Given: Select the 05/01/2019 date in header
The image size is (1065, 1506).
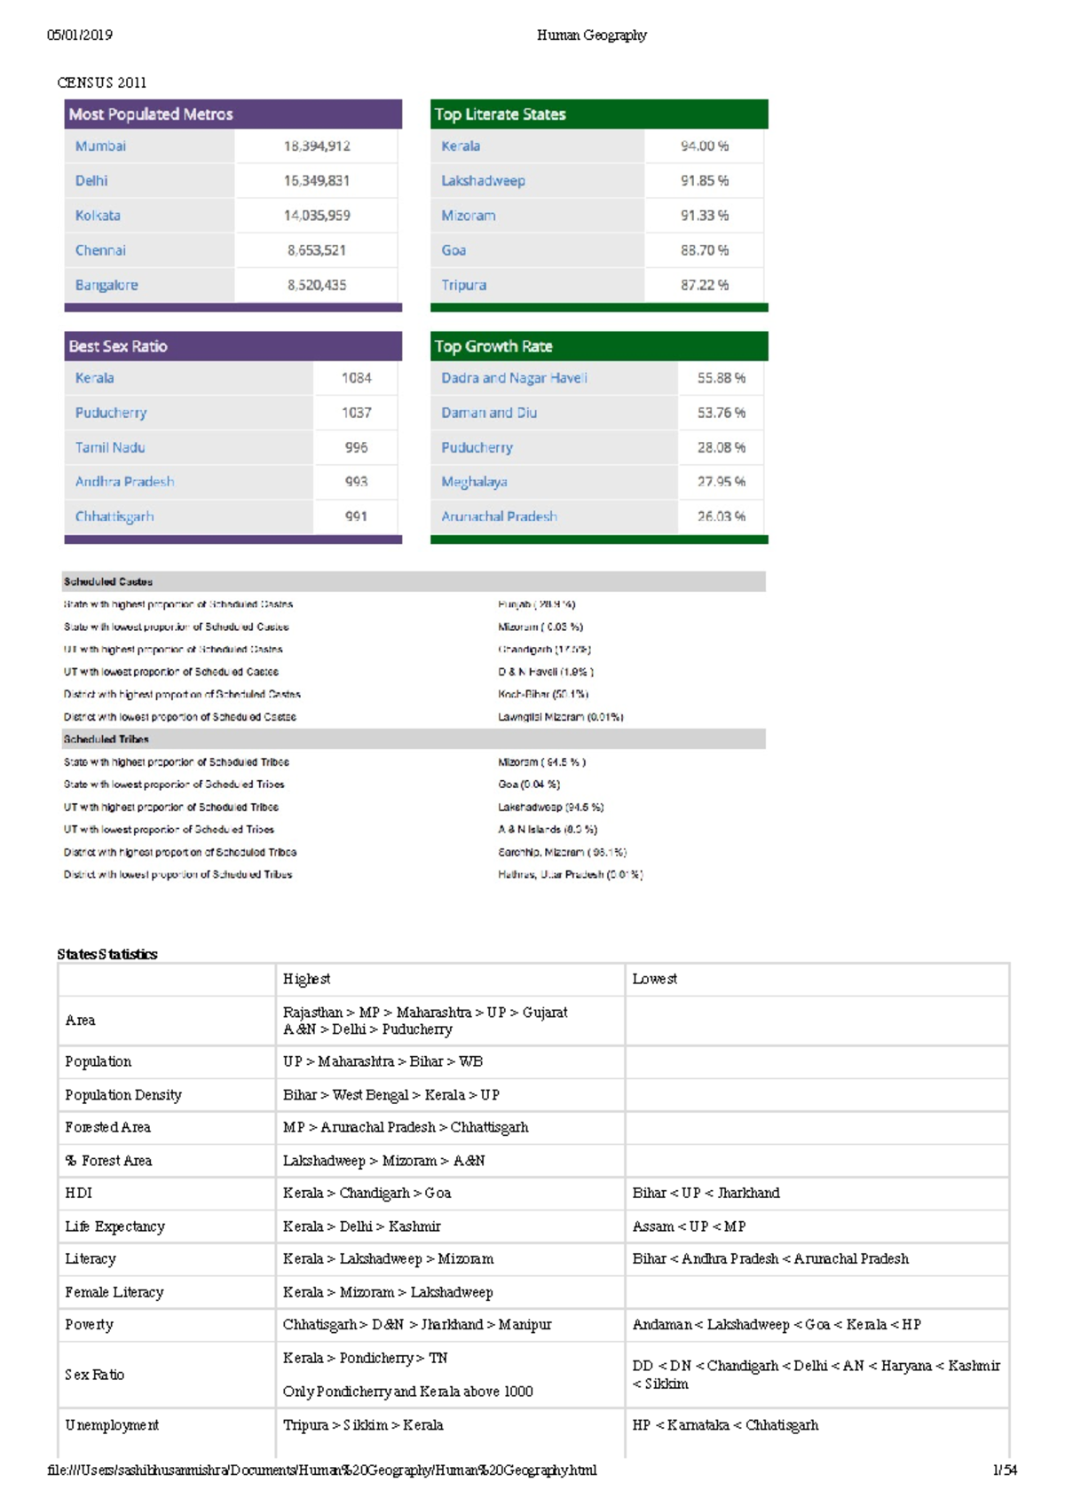Looking at the screenshot, I should (x=80, y=35).
